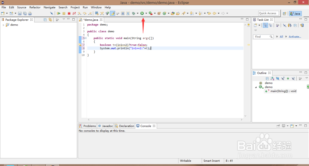Click the Back navigation arrow
309x166 pixels.
pos(214,13)
